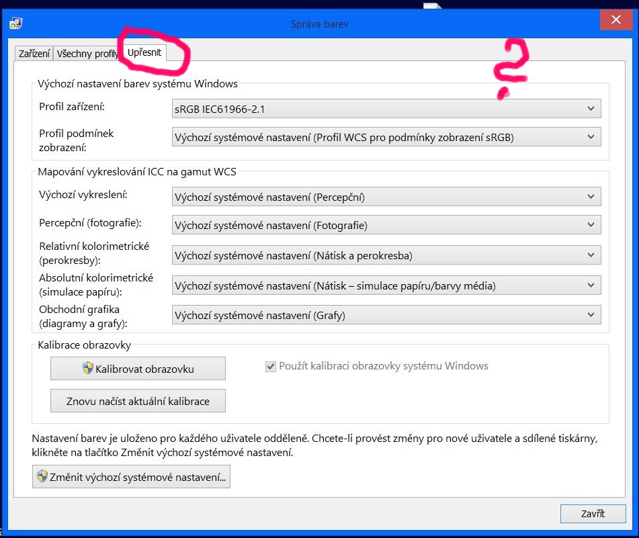This screenshot has width=639, height=538.
Task: Expand the Percepční (fotografie) dropdown
Action: coord(386,226)
